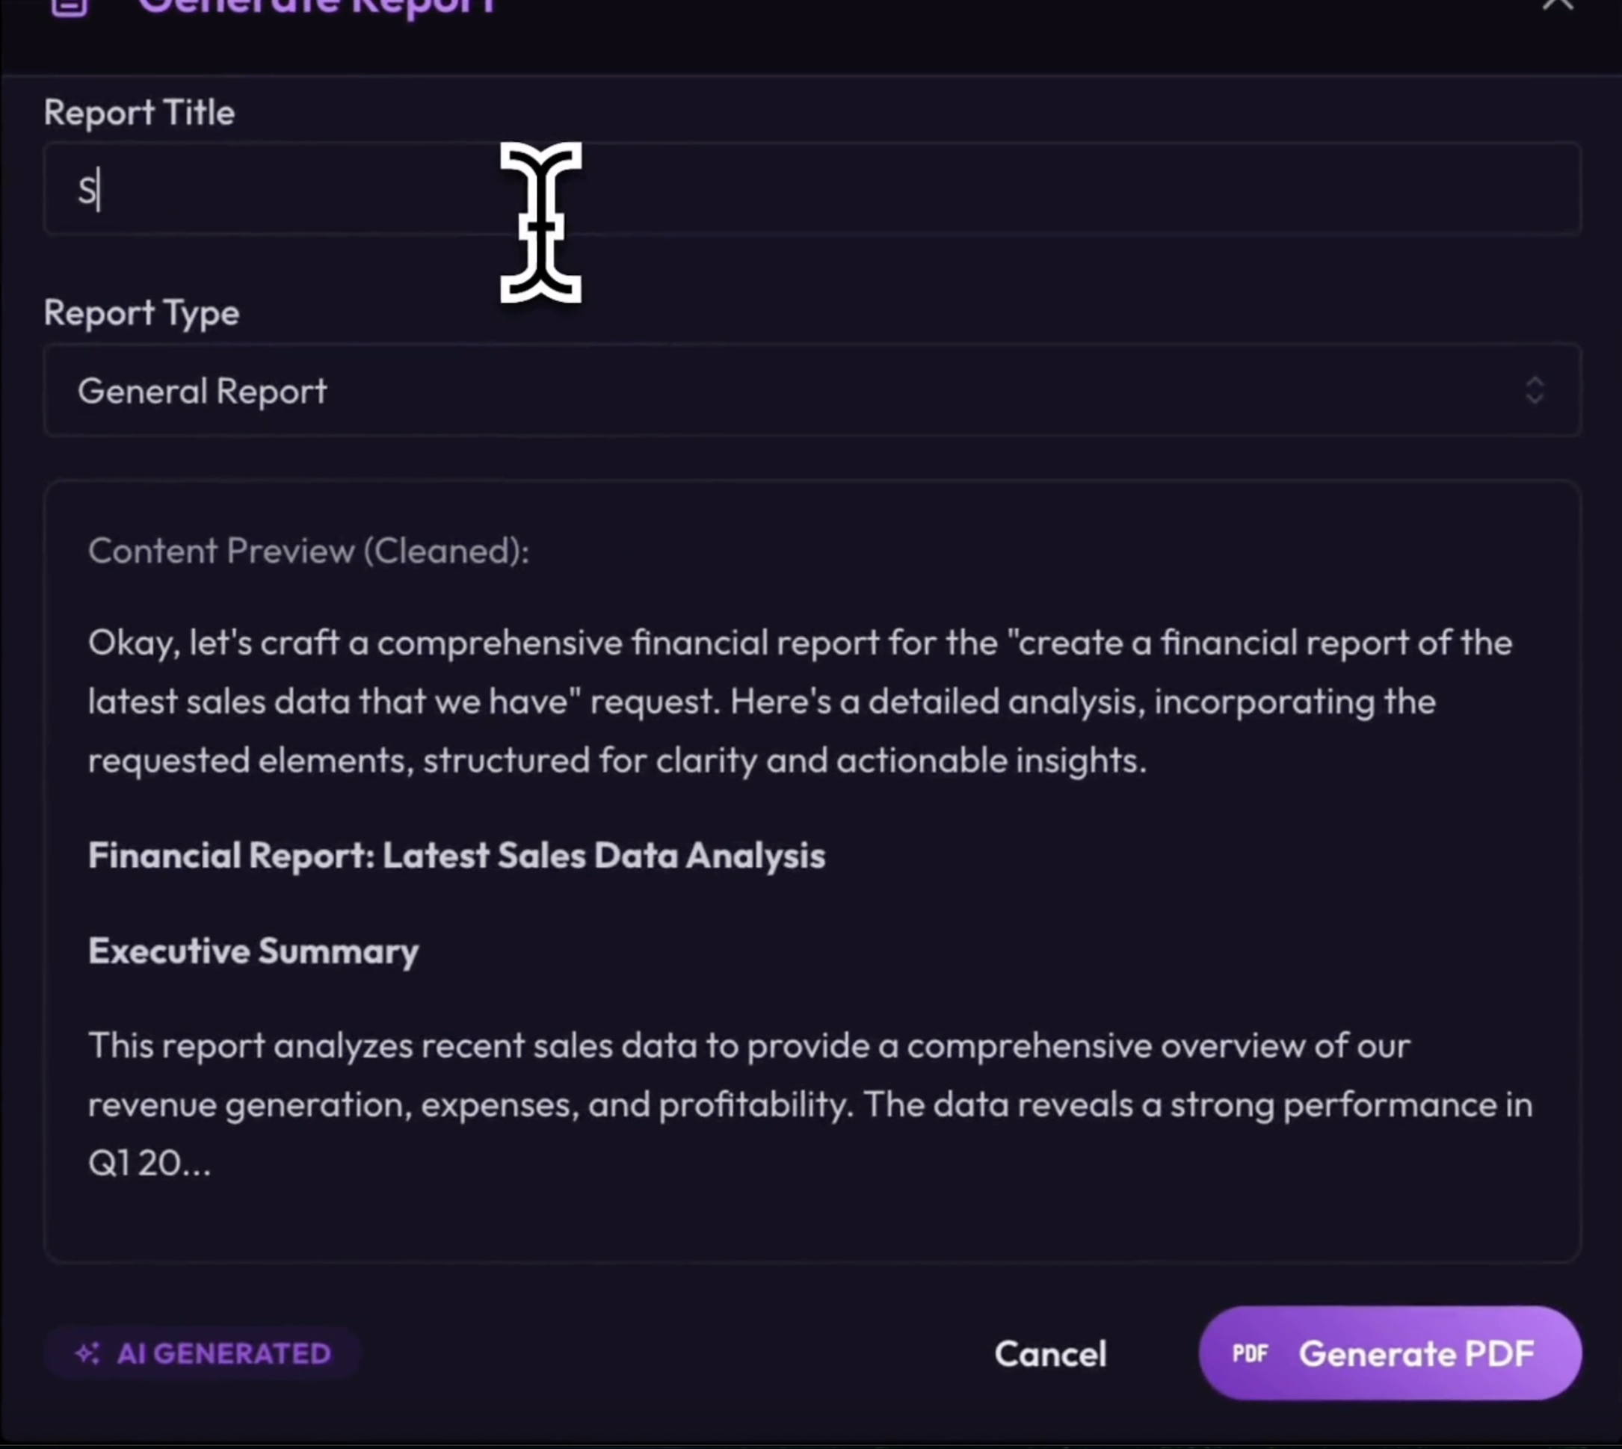The image size is (1622, 1449).
Task: Click the Generate Report dialog title
Action: coord(317,8)
